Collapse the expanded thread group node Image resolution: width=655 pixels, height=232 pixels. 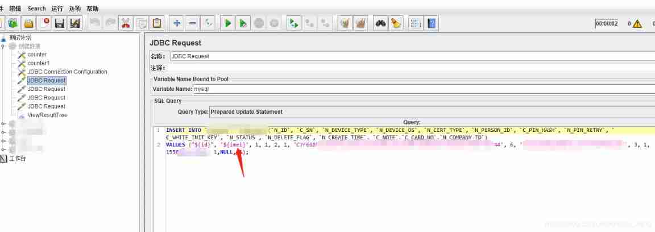pyautogui.click(x=3, y=46)
